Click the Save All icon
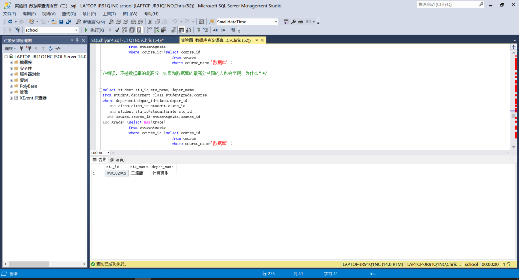The height and width of the screenshot is (280, 519). 69,22
